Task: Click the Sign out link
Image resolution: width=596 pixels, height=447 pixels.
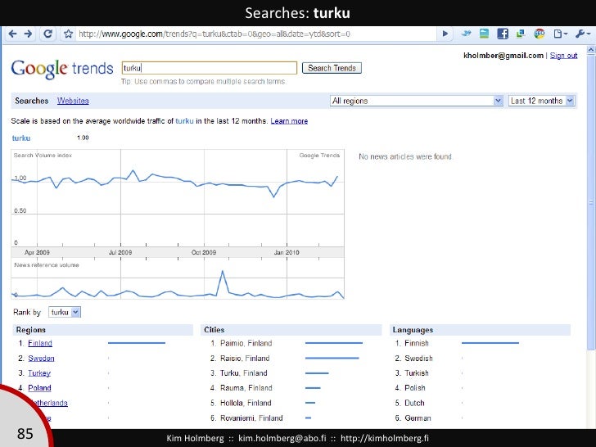Action: click(x=563, y=56)
